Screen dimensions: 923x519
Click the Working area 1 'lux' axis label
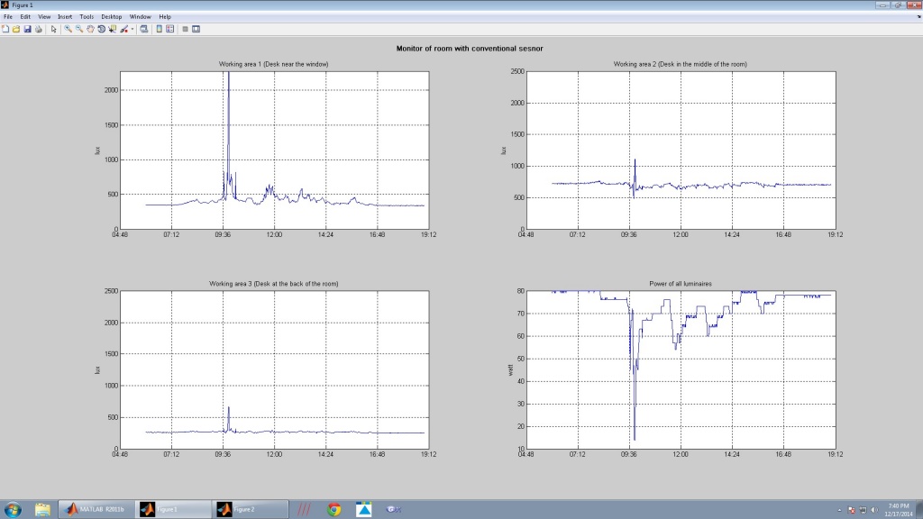coord(97,150)
